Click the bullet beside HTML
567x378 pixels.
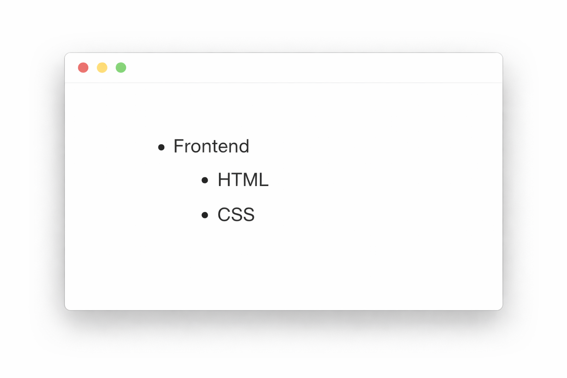[x=205, y=180]
